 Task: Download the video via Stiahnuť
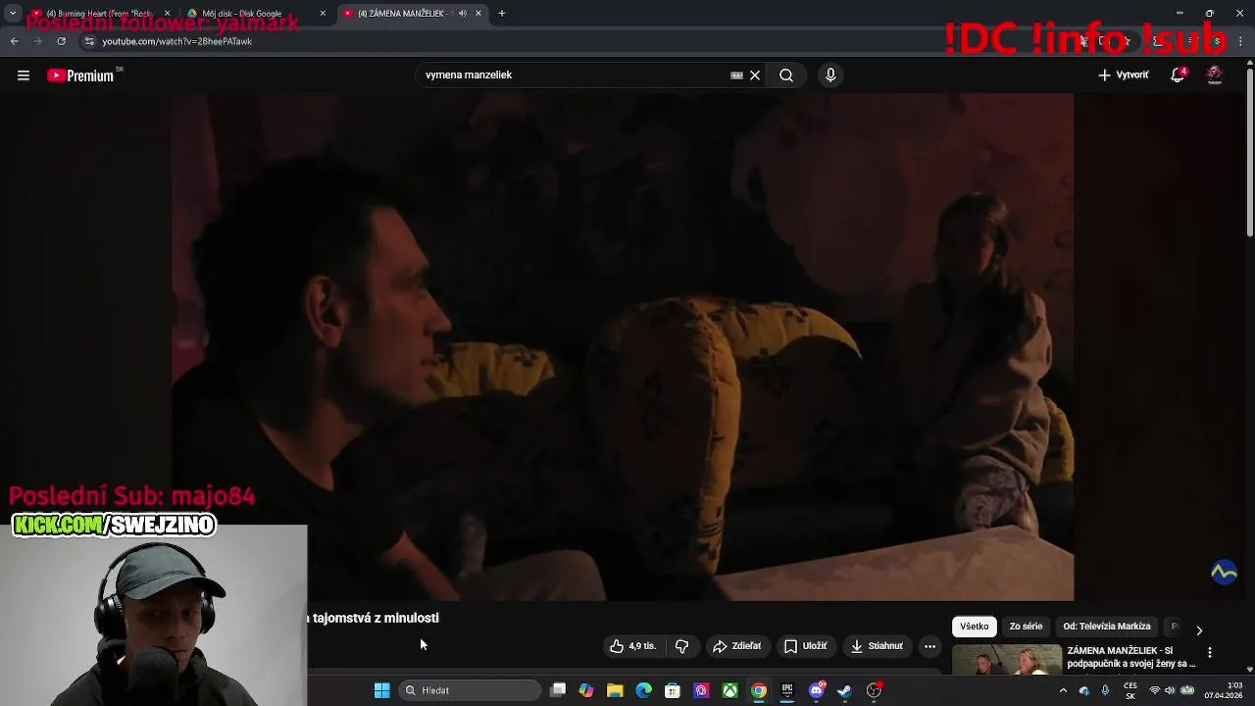tap(877, 646)
